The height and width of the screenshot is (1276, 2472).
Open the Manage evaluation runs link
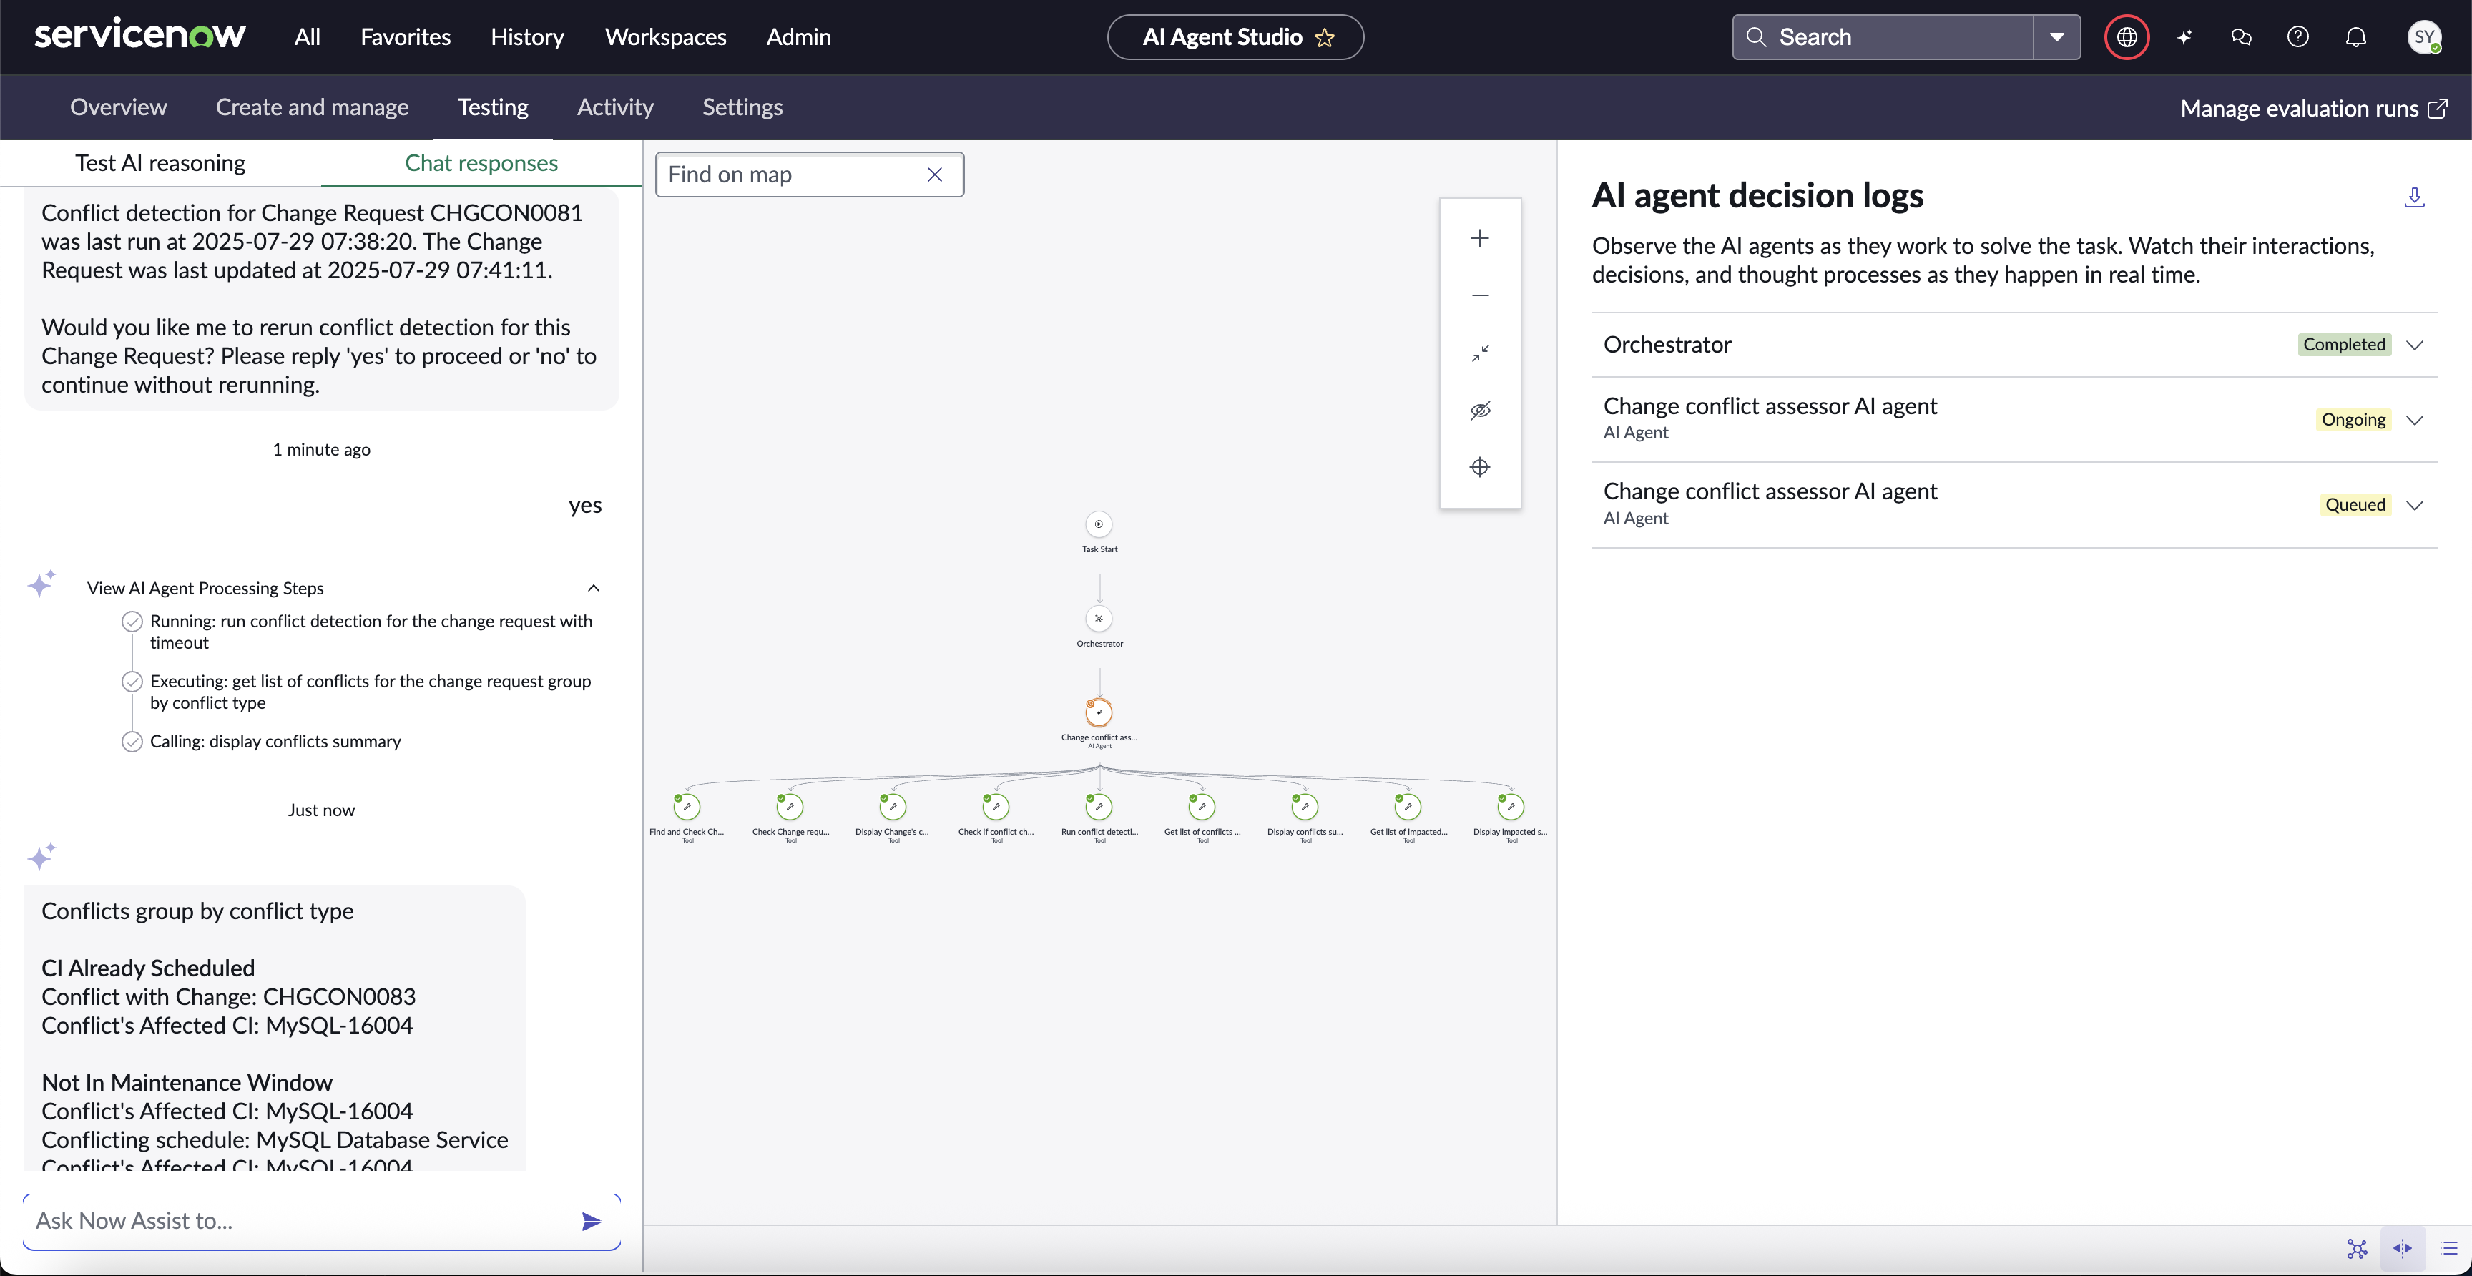click(2312, 107)
